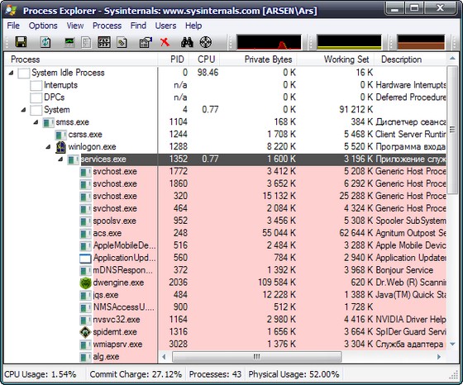The width and height of the screenshot is (463, 385).
Task: Click the vertical scrollbar up arrow
Action: pos(452,59)
